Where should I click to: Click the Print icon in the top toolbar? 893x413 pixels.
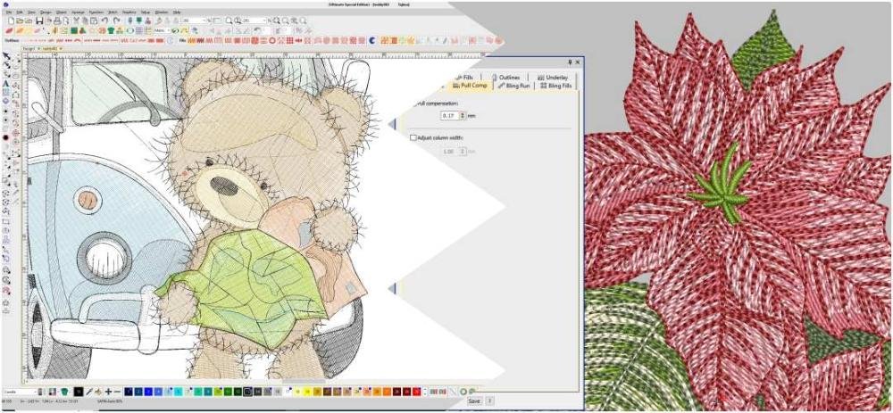pyautogui.click(x=57, y=21)
